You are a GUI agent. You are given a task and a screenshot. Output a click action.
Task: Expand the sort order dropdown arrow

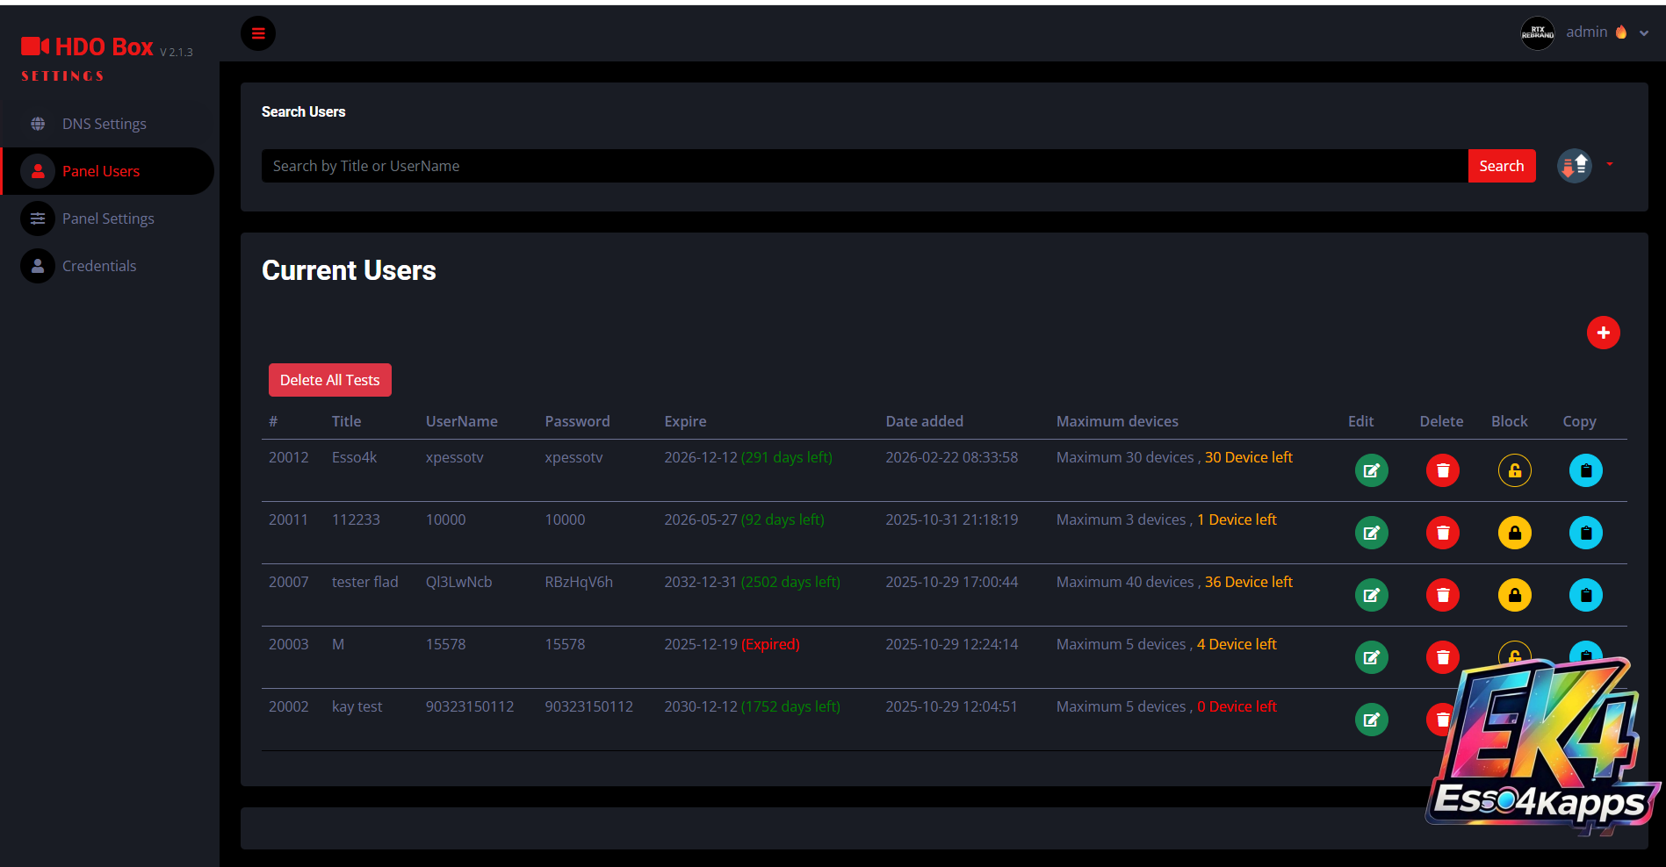click(x=1610, y=164)
